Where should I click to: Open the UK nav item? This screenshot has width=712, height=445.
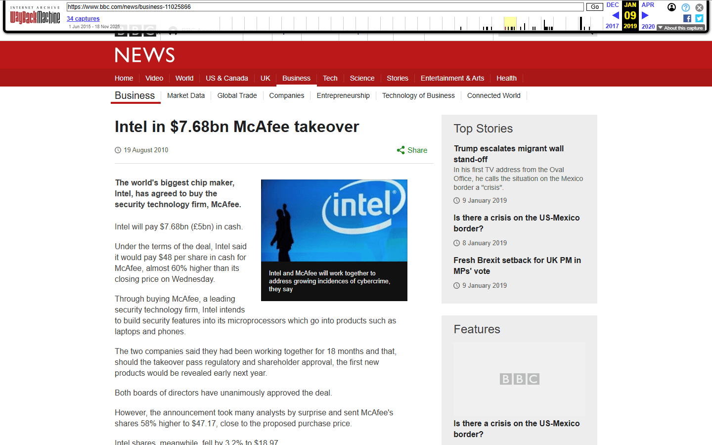(266, 78)
